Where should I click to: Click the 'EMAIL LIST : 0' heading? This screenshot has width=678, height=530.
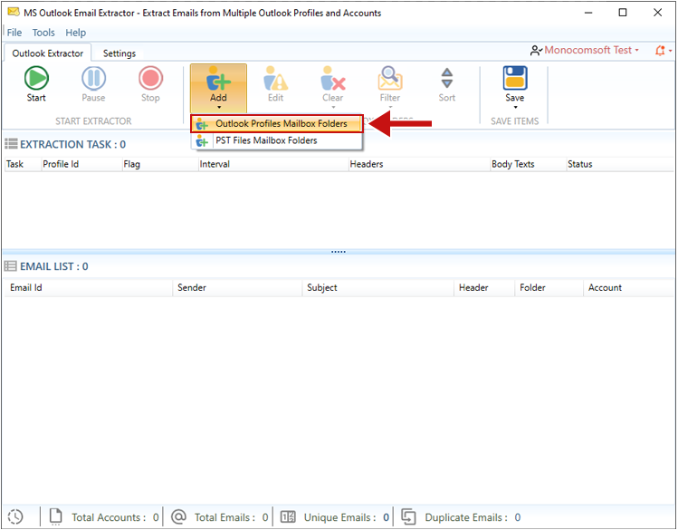tap(54, 266)
